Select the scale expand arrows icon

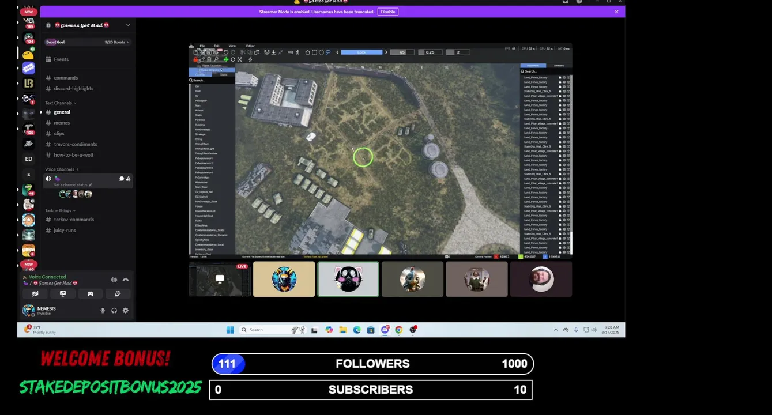tap(240, 59)
